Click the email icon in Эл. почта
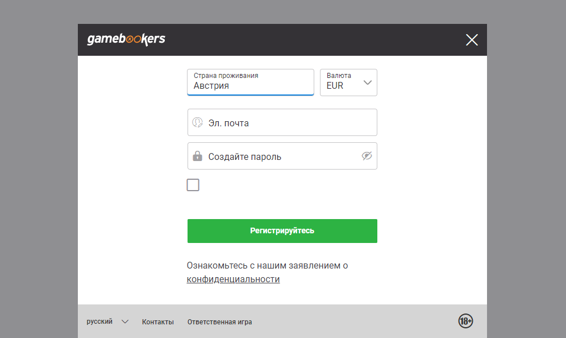Image resolution: width=566 pixels, height=338 pixels. point(197,122)
